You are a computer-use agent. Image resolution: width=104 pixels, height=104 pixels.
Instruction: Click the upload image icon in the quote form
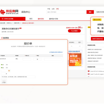[4, 81]
